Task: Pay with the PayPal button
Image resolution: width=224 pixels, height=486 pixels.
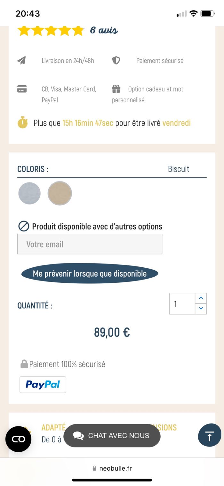Action: (43, 385)
